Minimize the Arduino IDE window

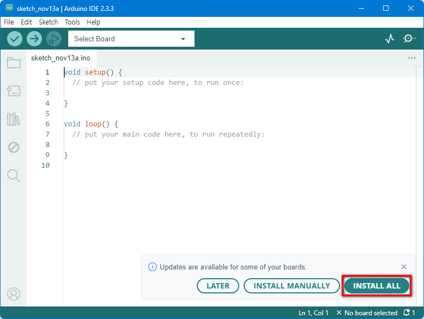click(361, 8)
